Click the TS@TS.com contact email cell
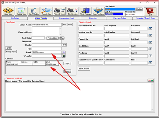159x118 pixels. coord(52,64)
